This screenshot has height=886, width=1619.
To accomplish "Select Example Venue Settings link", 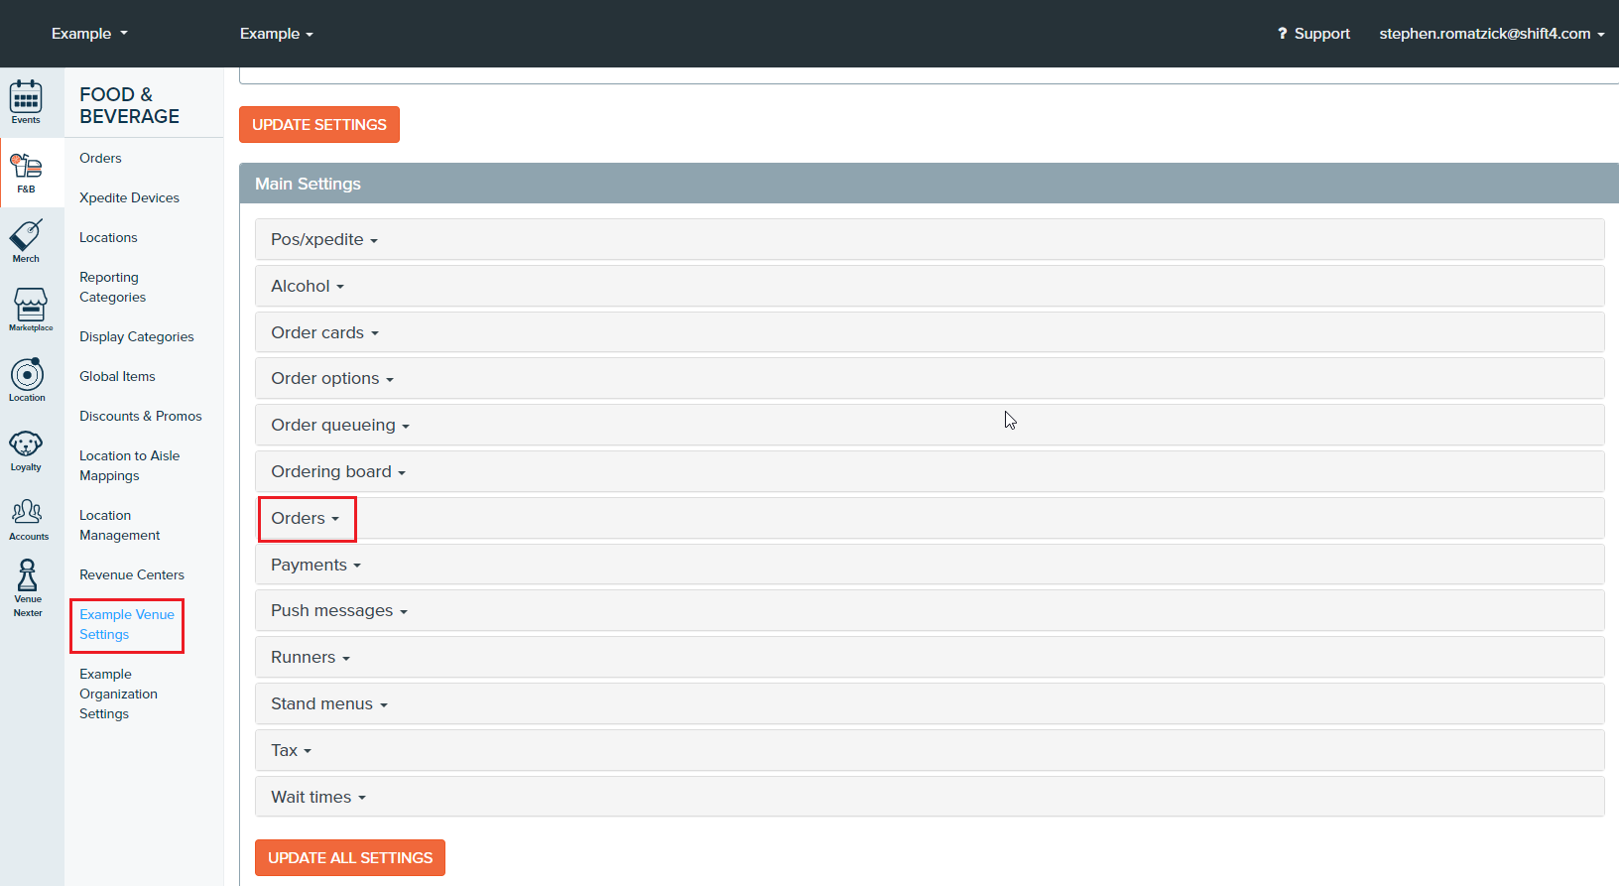I will pos(127,625).
